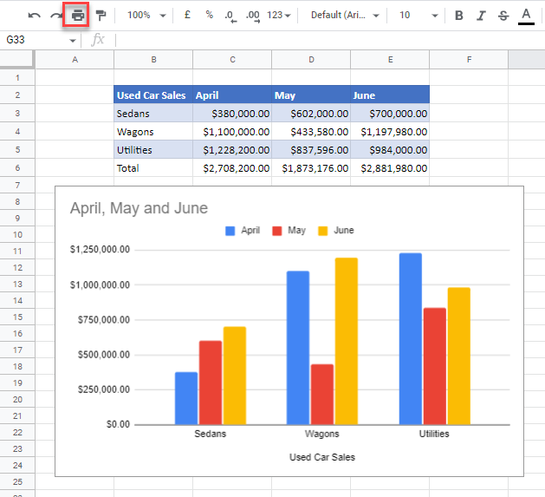Image resolution: width=545 pixels, height=497 pixels.
Task: Open the 123 number format dropdown
Action: tap(278, 16)
